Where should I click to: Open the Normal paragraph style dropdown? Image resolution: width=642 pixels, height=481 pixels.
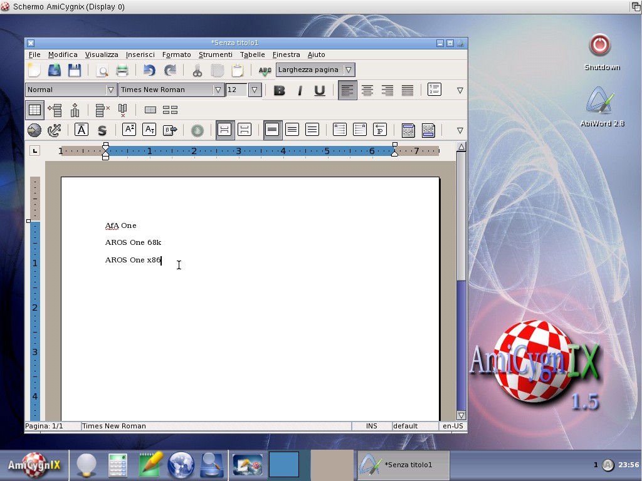(110, 90)
